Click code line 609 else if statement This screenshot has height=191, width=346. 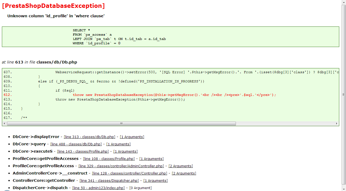(121, 81)
